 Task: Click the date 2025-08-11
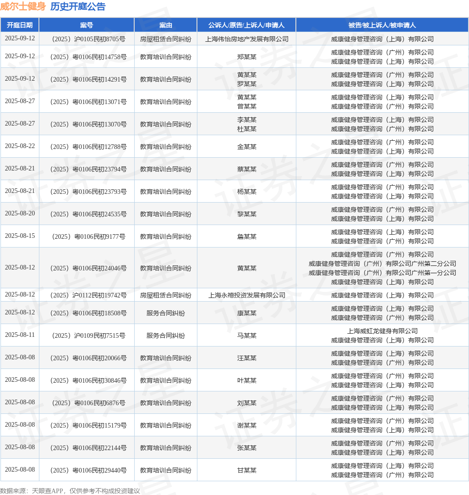point(20,335)
